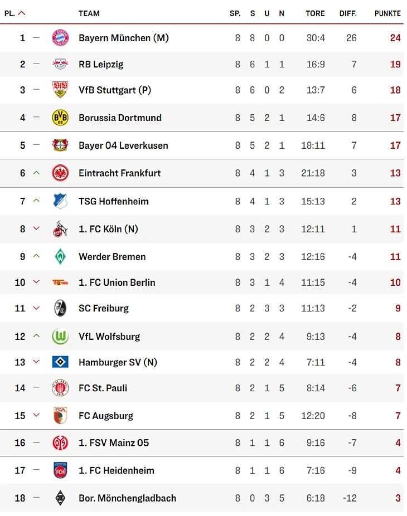The height and width of the screenshot is (516, 407).
Task: Open the VfB Stuttgart (P) team link
Action: tap(115, 90)
